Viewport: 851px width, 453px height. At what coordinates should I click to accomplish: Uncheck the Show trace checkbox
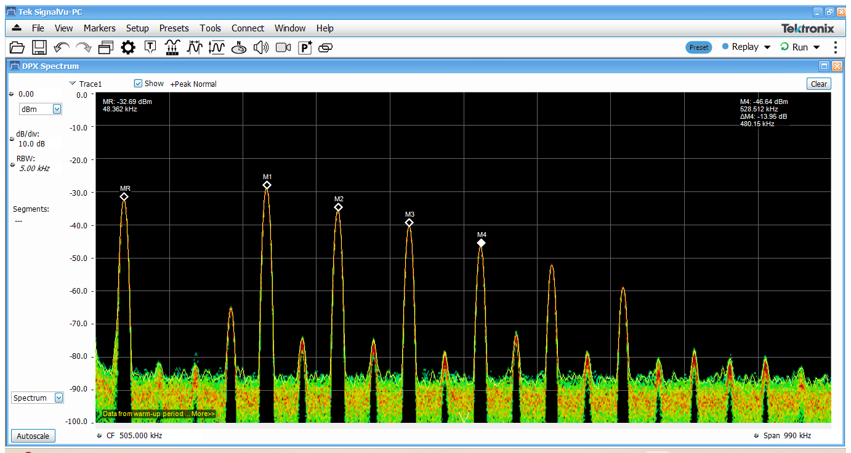click(x=138, y=84)
